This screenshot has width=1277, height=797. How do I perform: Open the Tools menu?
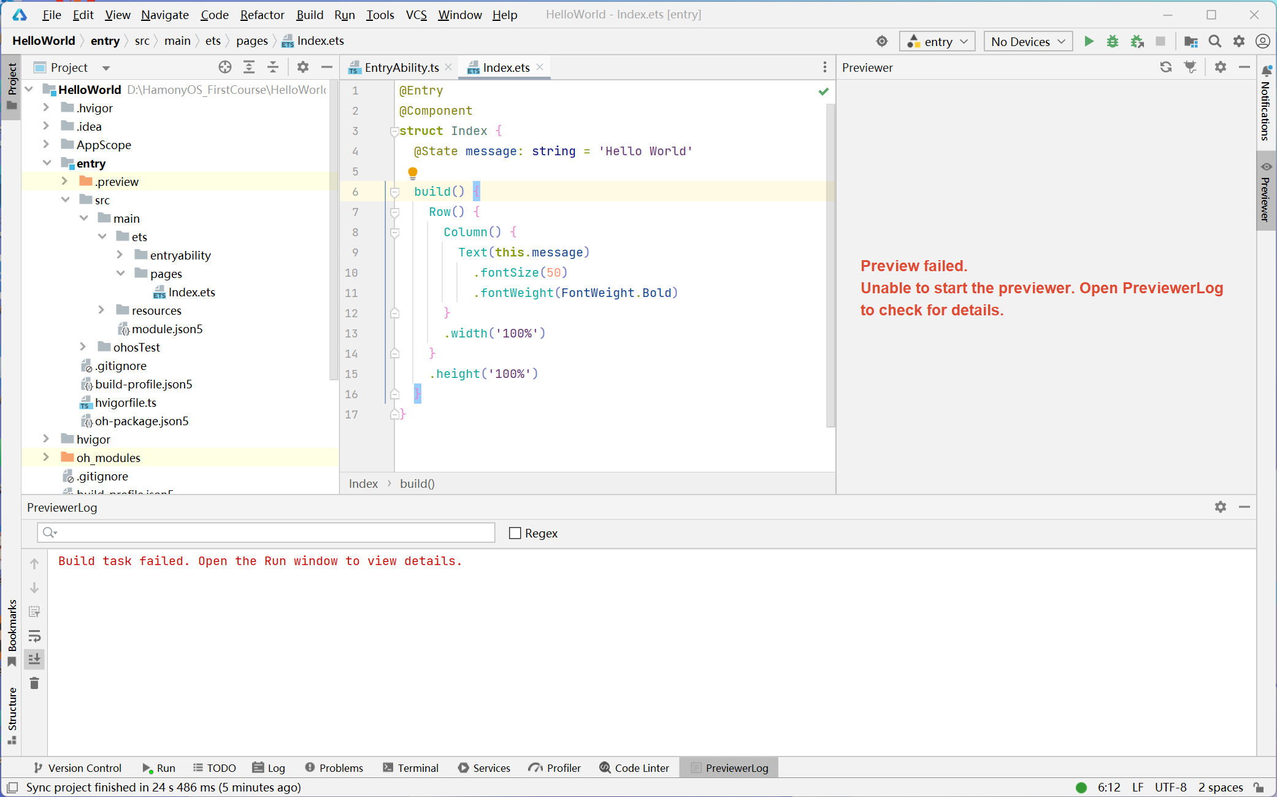pyautogui.click(x=380, y=15)
